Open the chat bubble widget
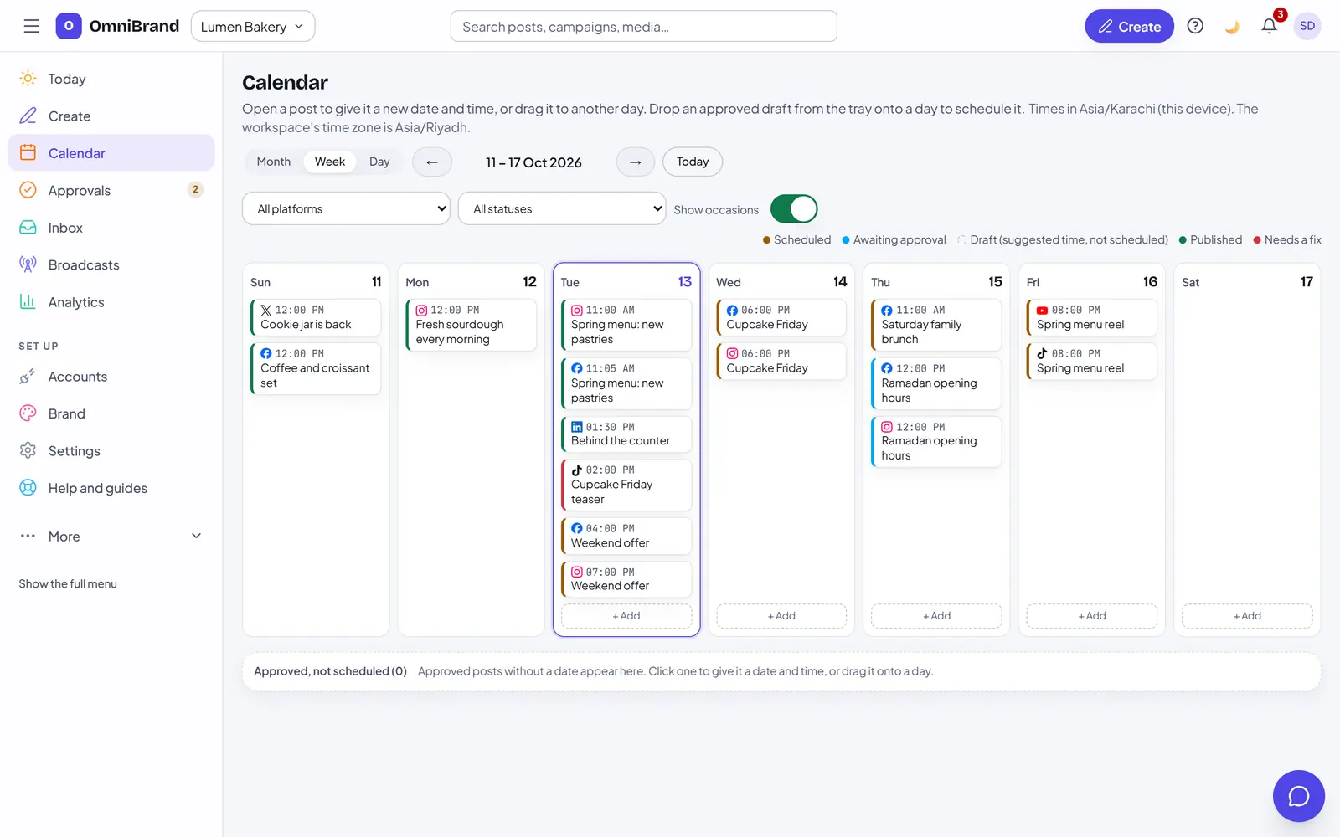 [x=1298, y=796]
